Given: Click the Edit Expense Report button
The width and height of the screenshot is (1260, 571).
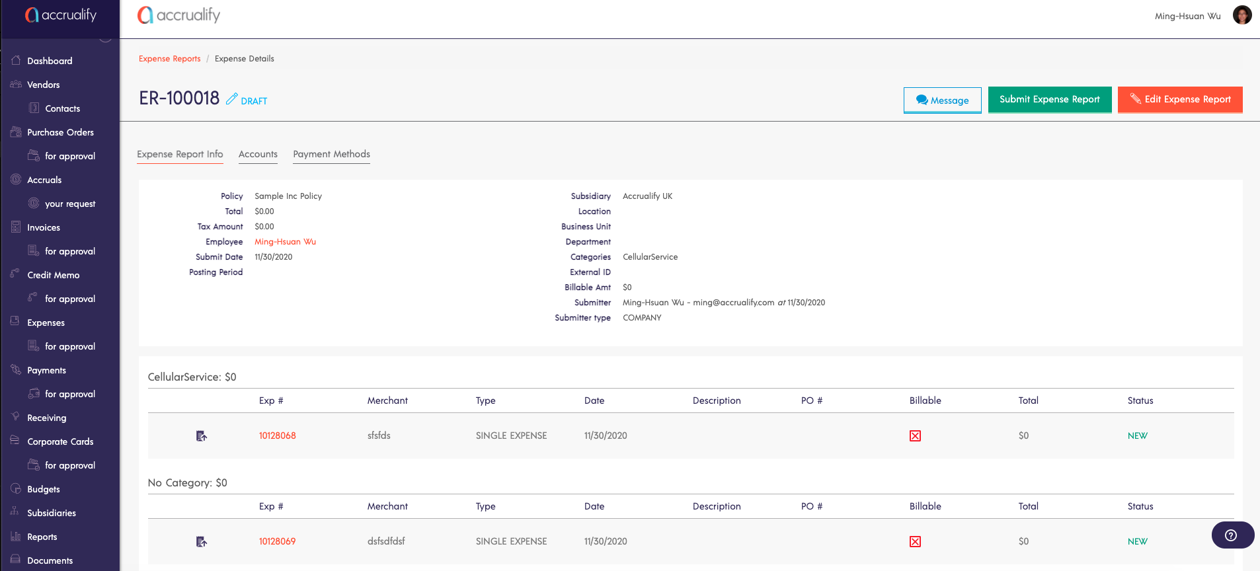Looking at the screenshot, I should click(1180, 99).
